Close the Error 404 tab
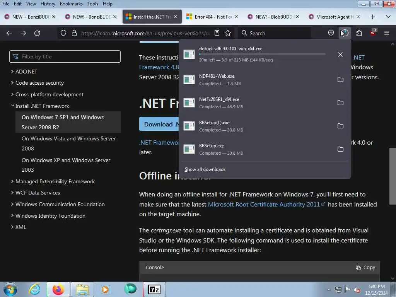This screenshot has height=297, width=396. pyautogui.click(x=236, y=17)
